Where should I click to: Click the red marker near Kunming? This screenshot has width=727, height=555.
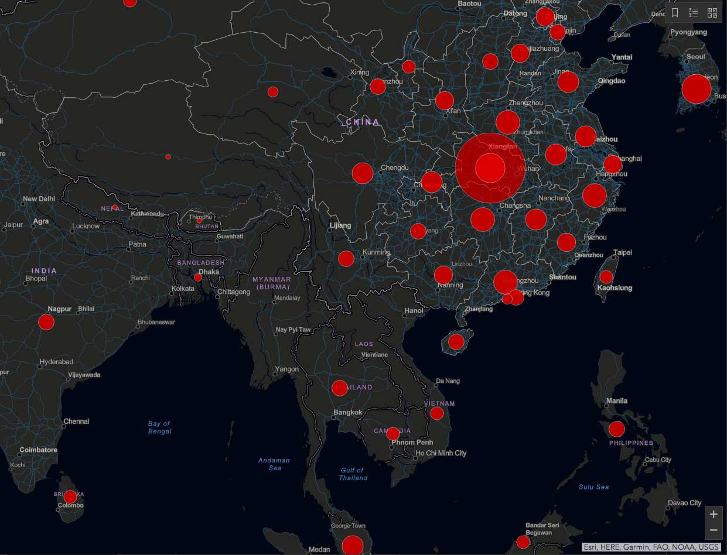(346, 258)
